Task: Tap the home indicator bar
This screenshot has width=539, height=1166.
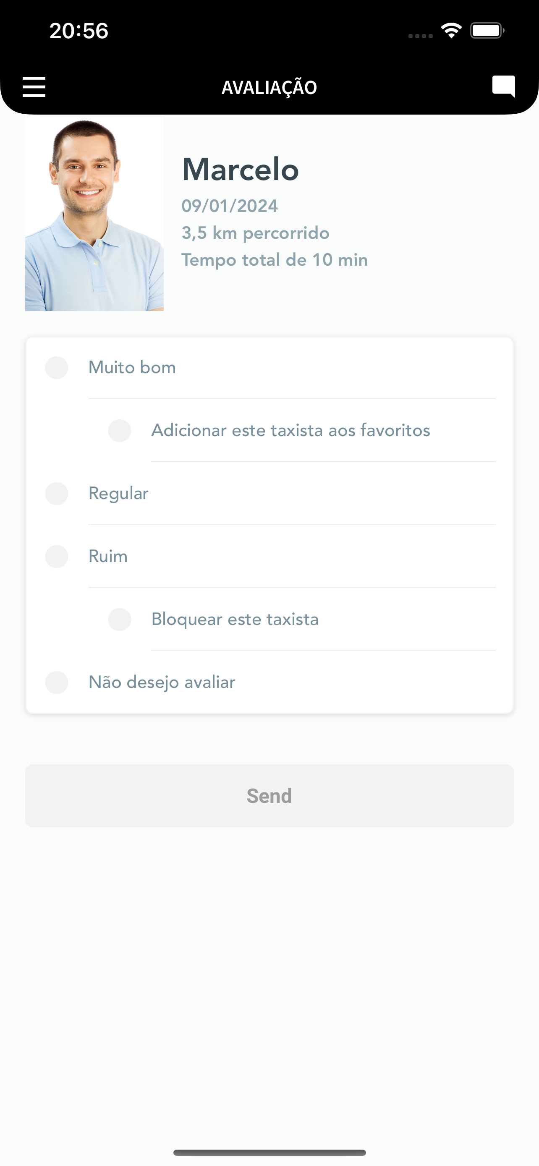Action: (x=269, y=1153)
